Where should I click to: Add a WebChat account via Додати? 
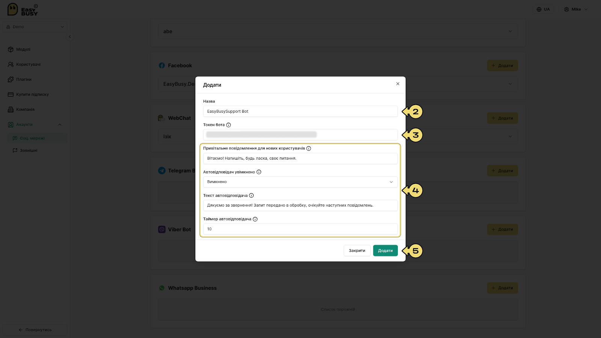502,118
